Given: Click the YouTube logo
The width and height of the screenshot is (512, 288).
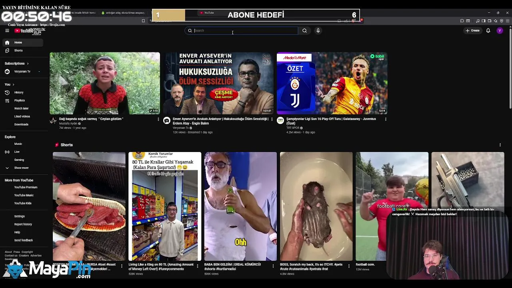Looking at the screenshot, I should point(24,30).
